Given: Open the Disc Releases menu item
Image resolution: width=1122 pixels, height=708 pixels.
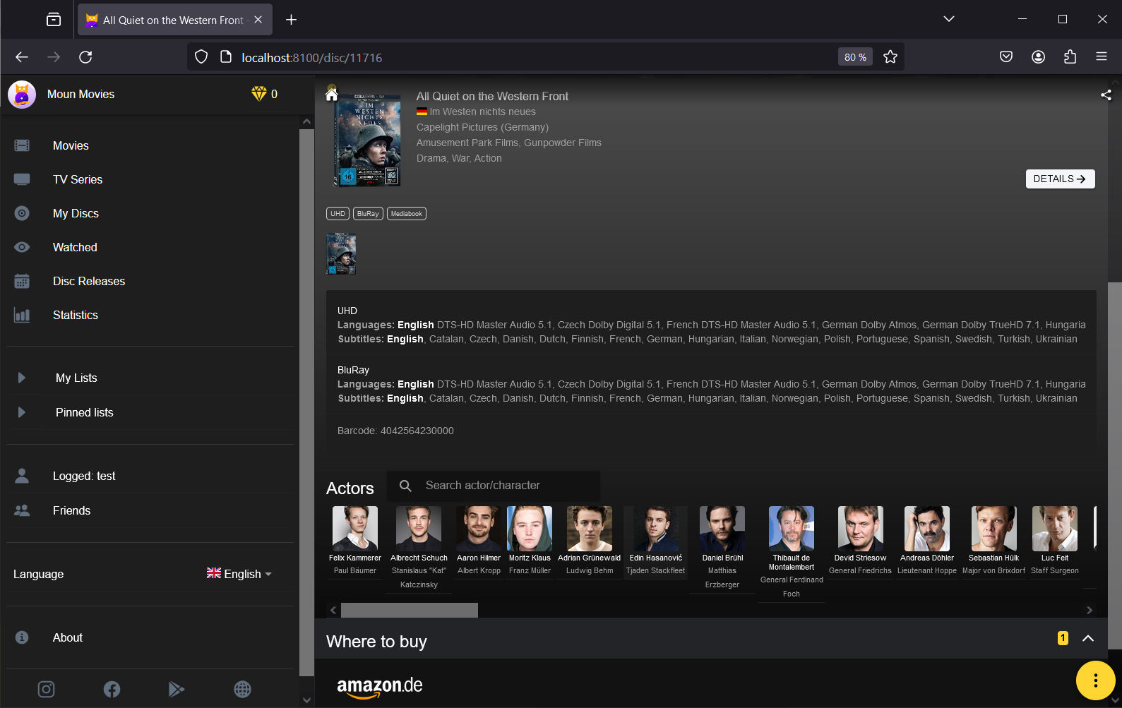Looking at the screenshot, I should click(89, 281).
